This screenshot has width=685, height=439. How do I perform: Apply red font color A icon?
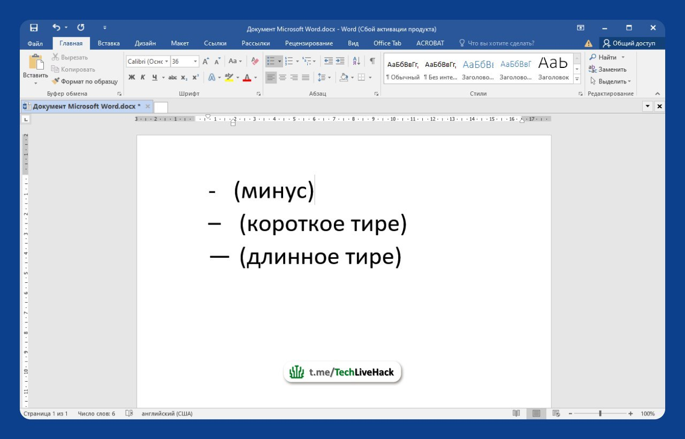(x=247, y=78)
